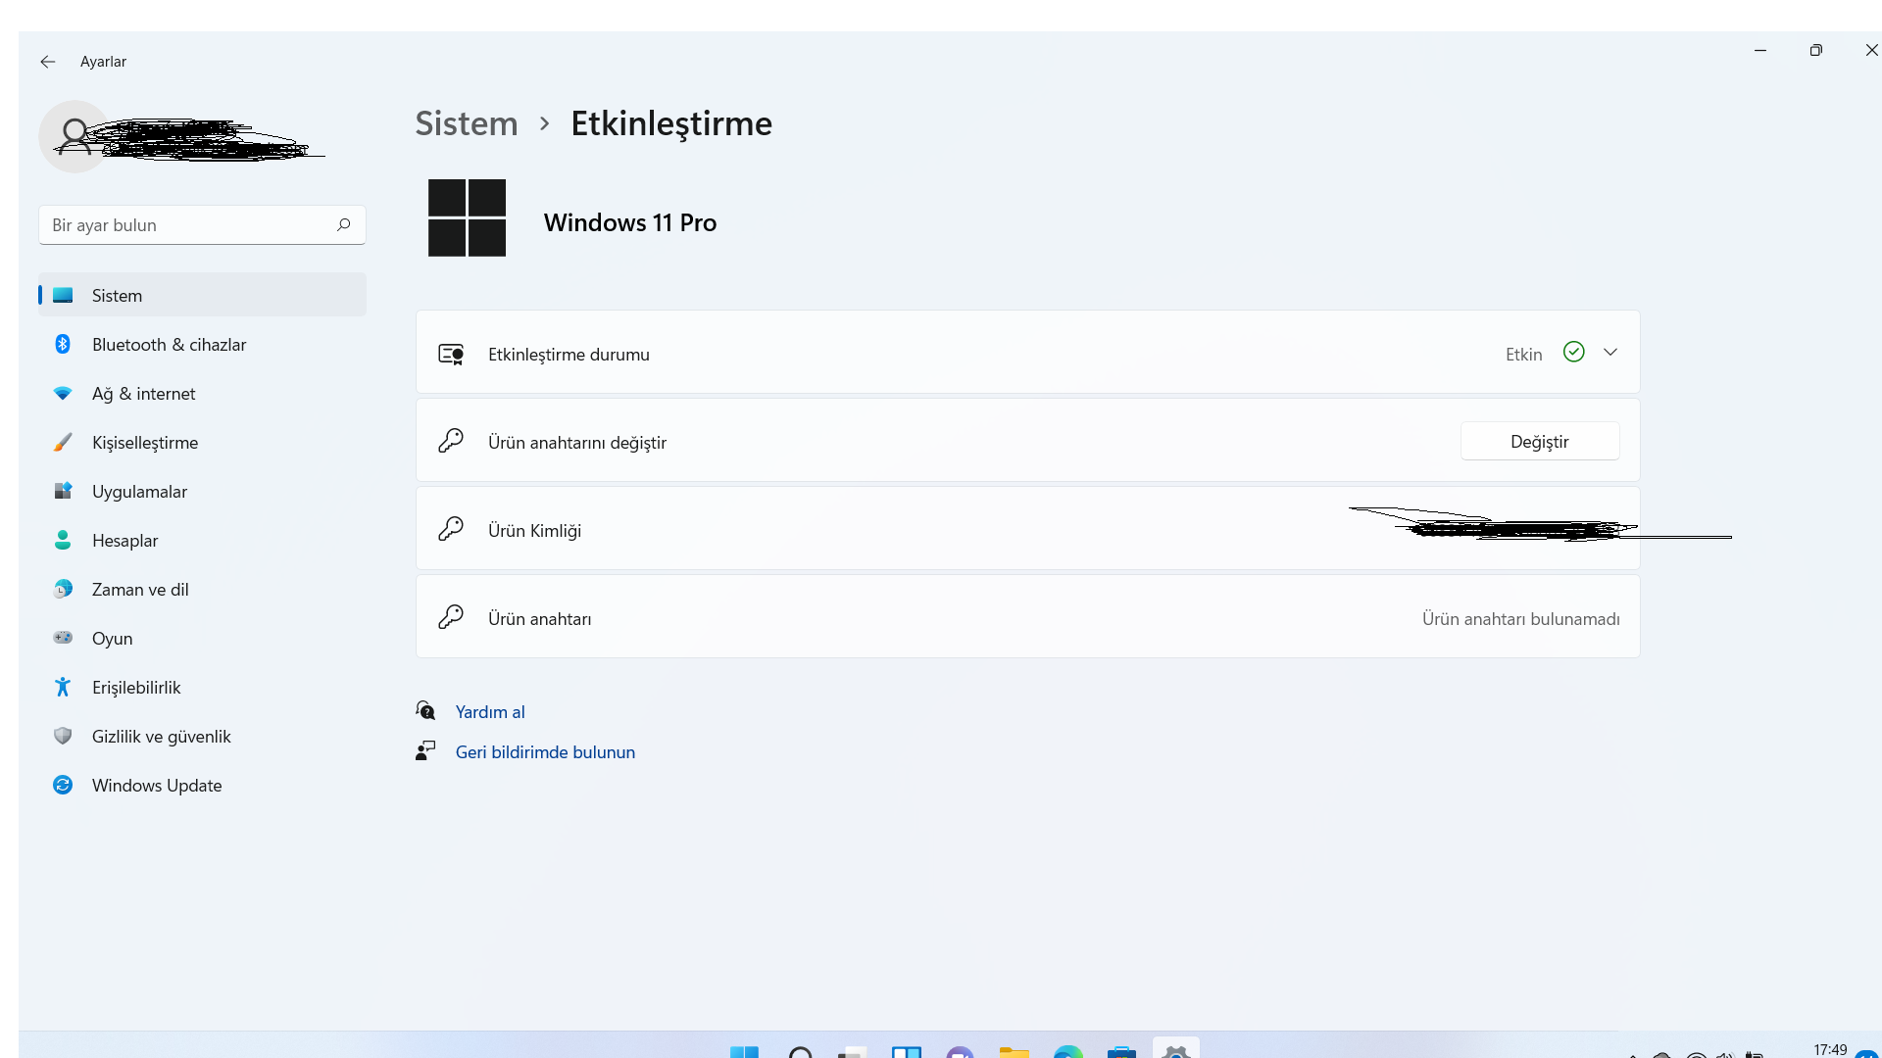Open Uygulamalar settings page
1882x1058 pixels.
click(139, 492)
